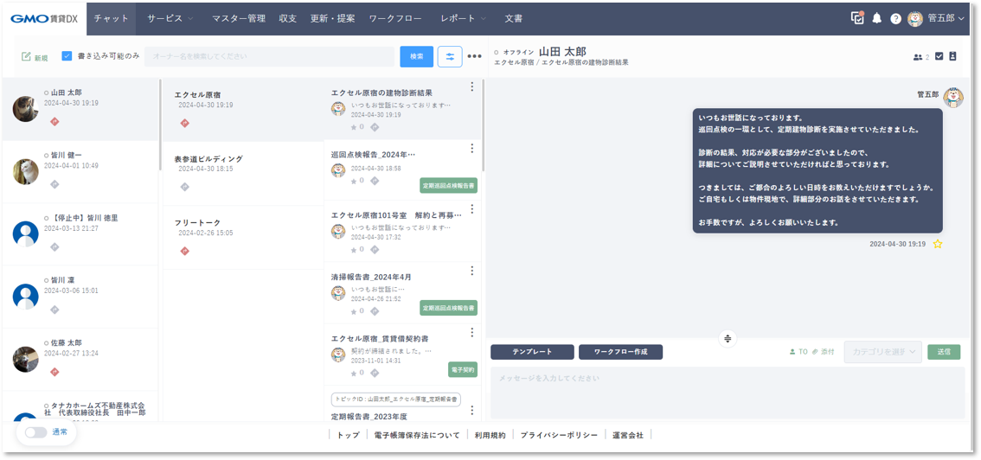Viewport: 981px width, 460px height.
Task: Open the three-dot more options next to search
Action: coord(475,57)
